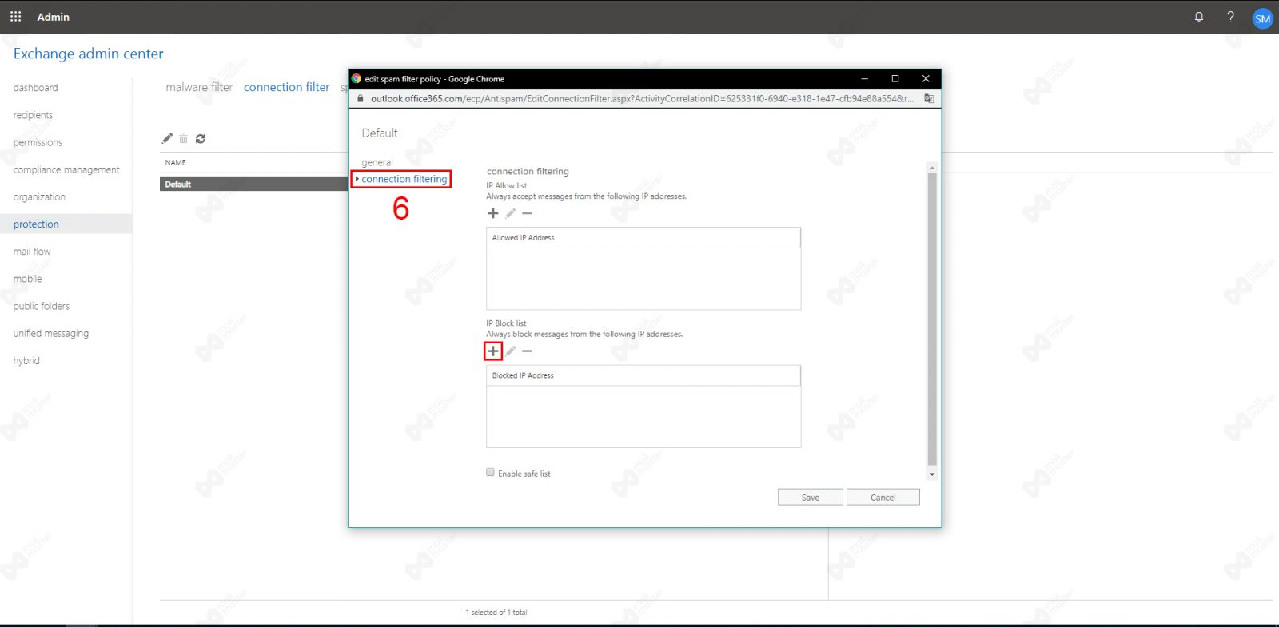Edit the selected IP Allow list entry
Image resolution: width=1279 pixels, height=627 pixels.
click(510, 213)
